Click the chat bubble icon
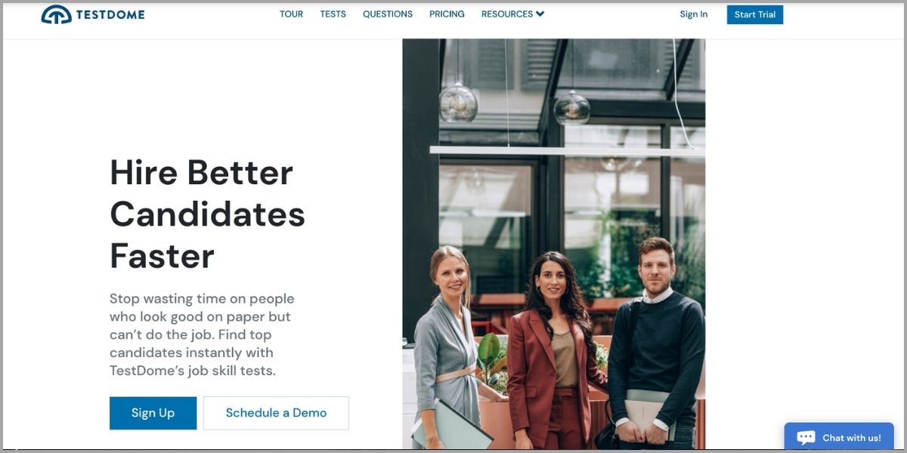The height and width of the screenshot is (453, 907). (806, 437)
